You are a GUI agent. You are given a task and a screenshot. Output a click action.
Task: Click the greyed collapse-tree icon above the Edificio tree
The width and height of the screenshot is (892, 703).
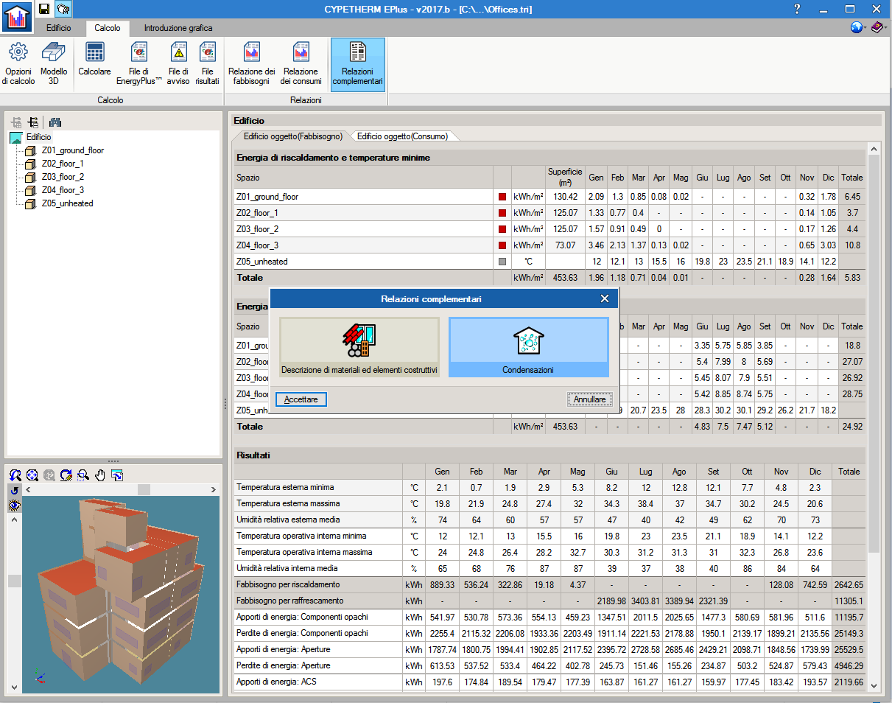pos(17,122)
